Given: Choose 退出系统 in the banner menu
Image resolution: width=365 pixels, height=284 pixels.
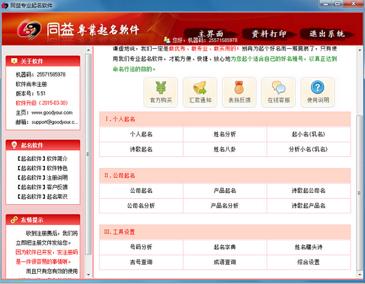Looking at the screenshot, I should pyautogui.click(x=327, y=34).
